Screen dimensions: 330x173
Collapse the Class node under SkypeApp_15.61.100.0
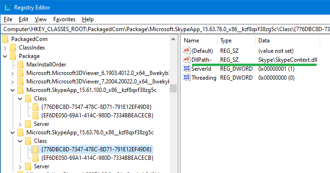(20, 99)
